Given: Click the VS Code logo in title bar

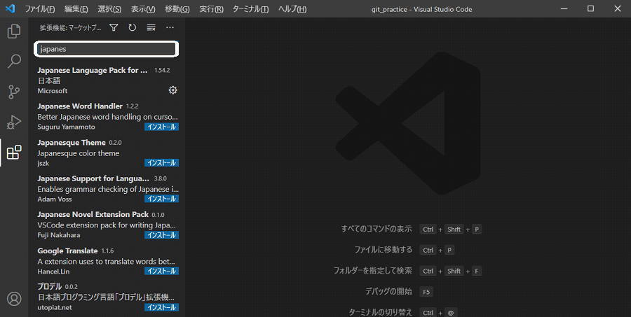Looking at the screenshot, I should tap(11, 8).
